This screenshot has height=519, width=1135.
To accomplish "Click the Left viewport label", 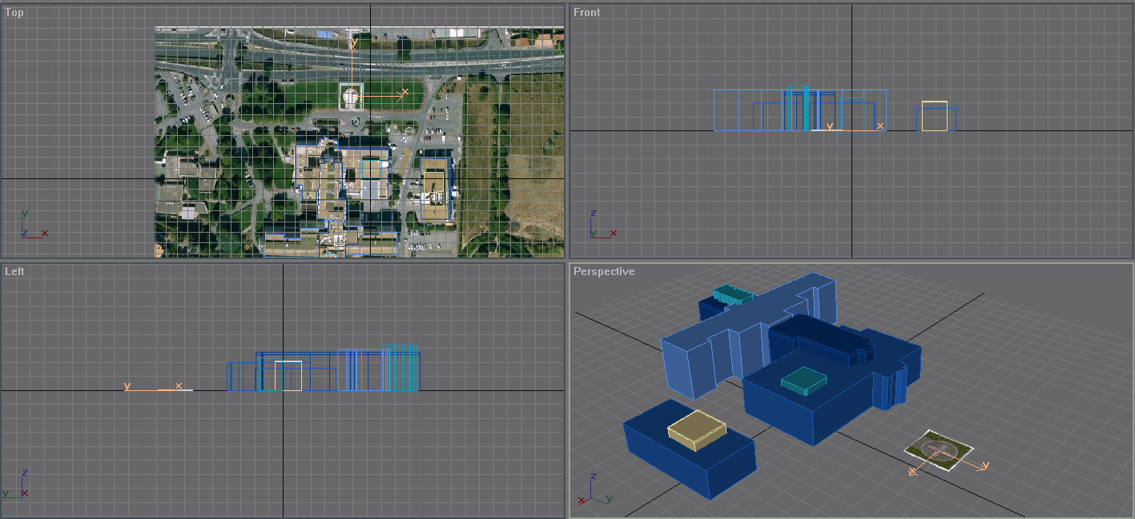I will click(14, 272).
